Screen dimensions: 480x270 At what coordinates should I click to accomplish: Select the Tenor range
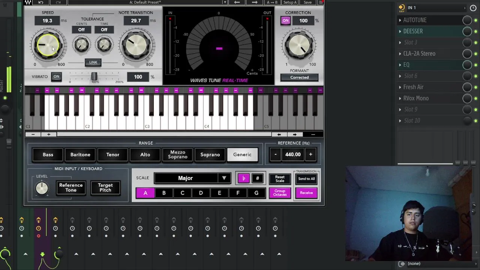pyautogui.click(x=112, y=154)
